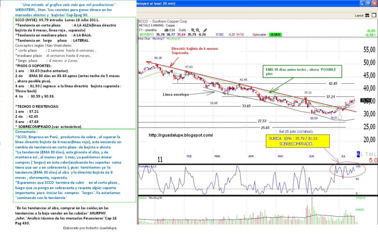This screenshot has height=236, width=378.
Task: Click the 55,00 price scale label
Action: pos(369,50)
